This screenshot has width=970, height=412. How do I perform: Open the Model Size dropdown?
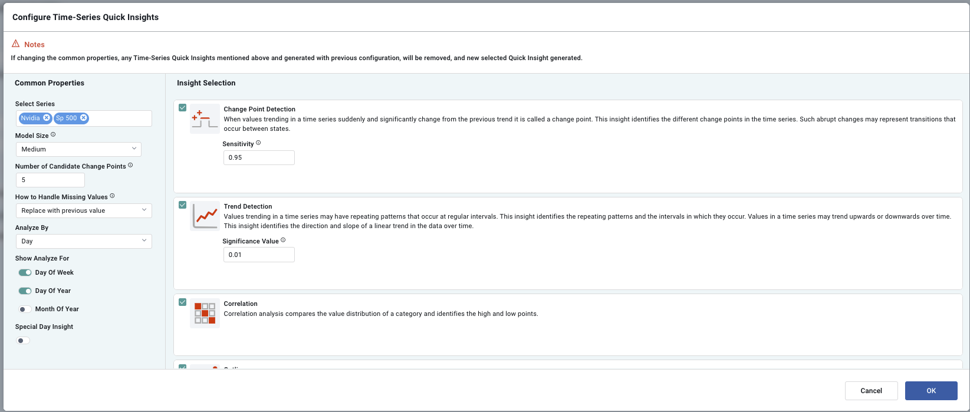coord(78,149)
